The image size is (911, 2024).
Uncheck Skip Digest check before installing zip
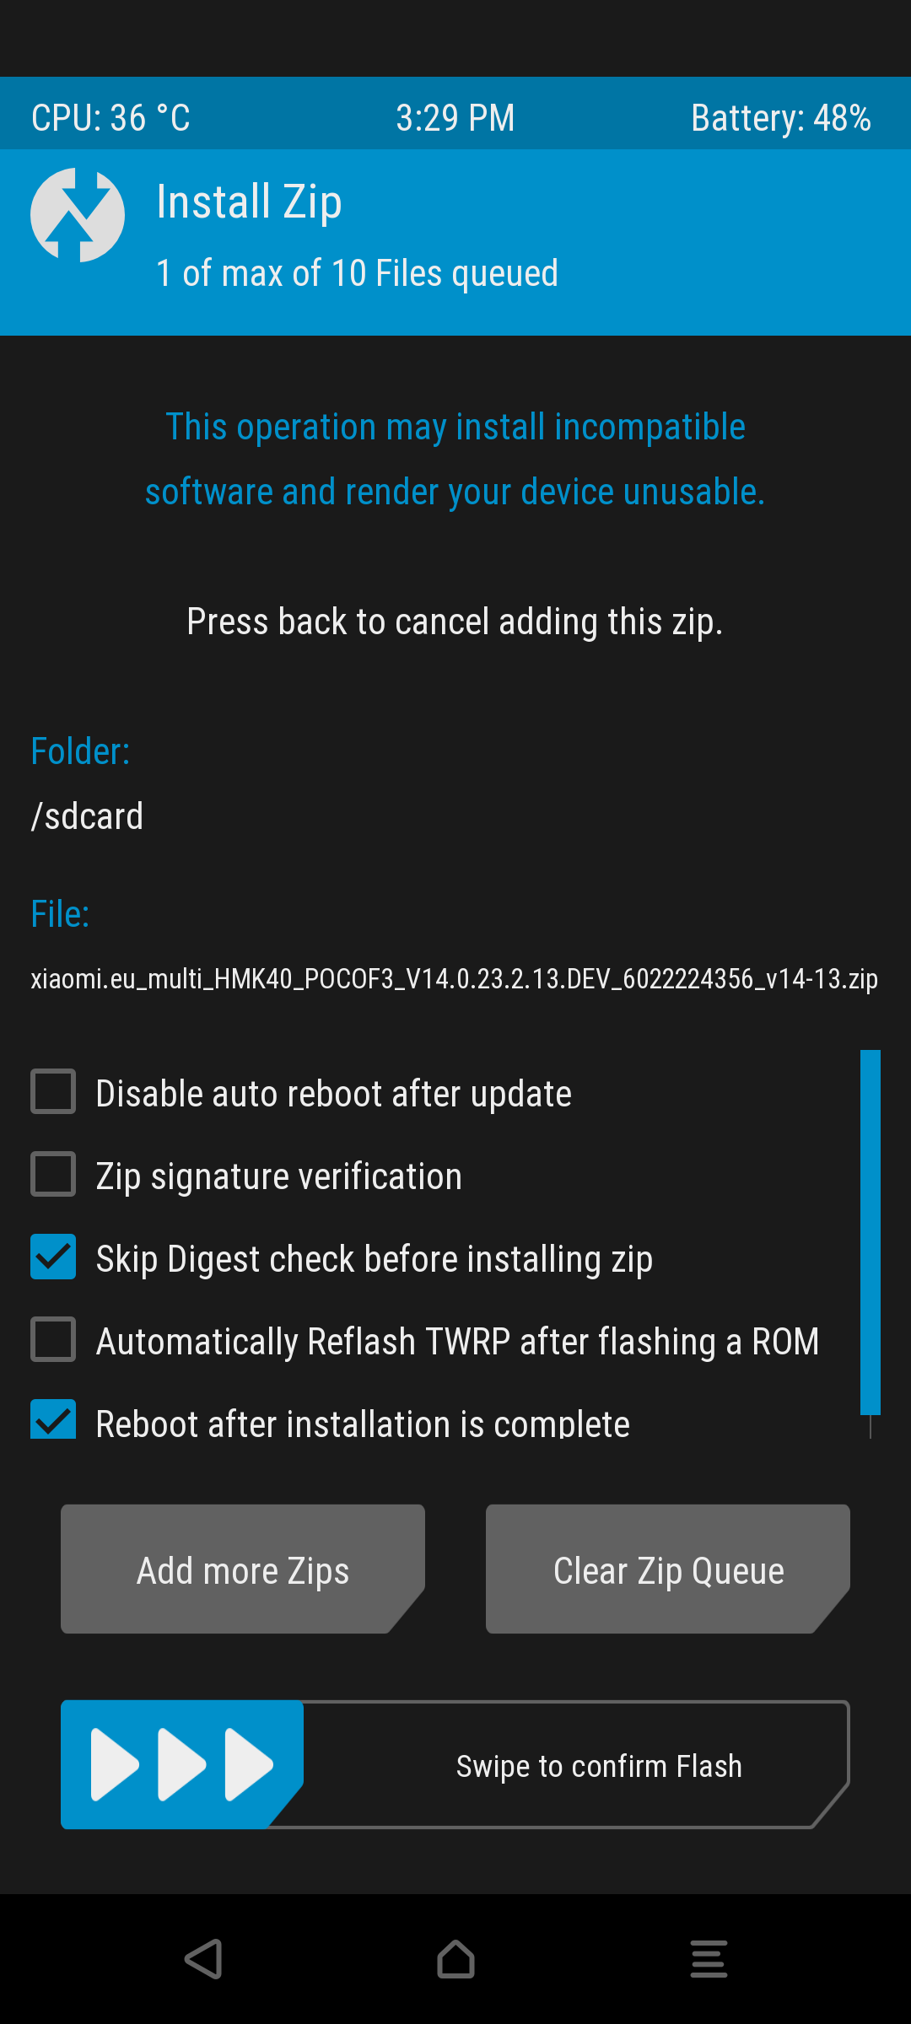tap(53, 1257)
